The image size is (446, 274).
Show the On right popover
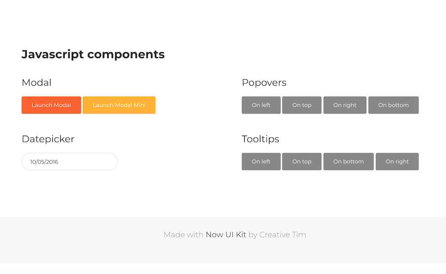coord(345,105)
